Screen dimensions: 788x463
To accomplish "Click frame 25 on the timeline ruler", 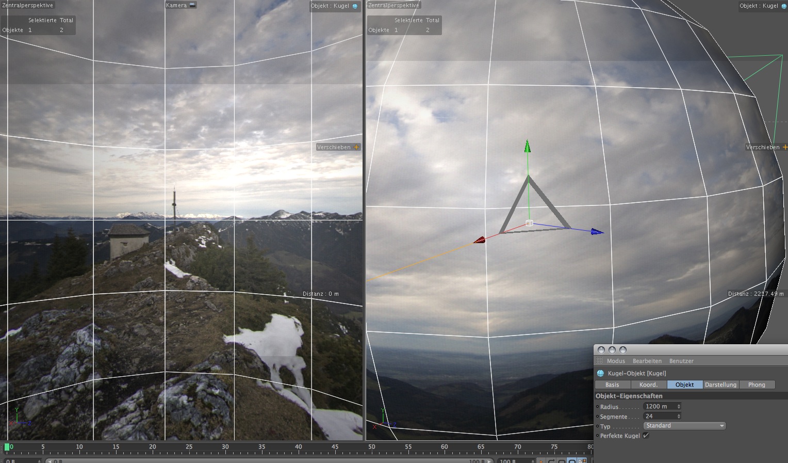I will coord(189,446).
